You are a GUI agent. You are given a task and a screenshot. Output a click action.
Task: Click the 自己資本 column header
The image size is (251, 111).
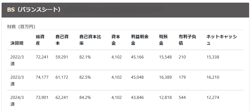[62, 40]
